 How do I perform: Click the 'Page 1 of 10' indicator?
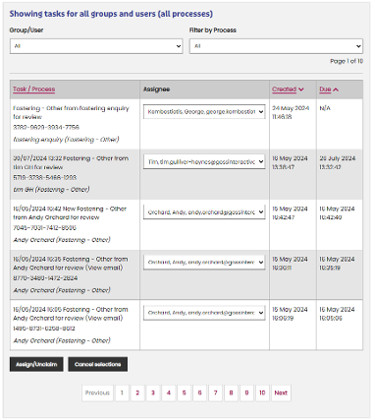tap(346, 61)
